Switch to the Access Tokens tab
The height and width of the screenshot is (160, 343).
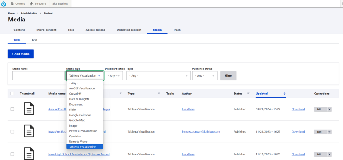pos(95,30)
